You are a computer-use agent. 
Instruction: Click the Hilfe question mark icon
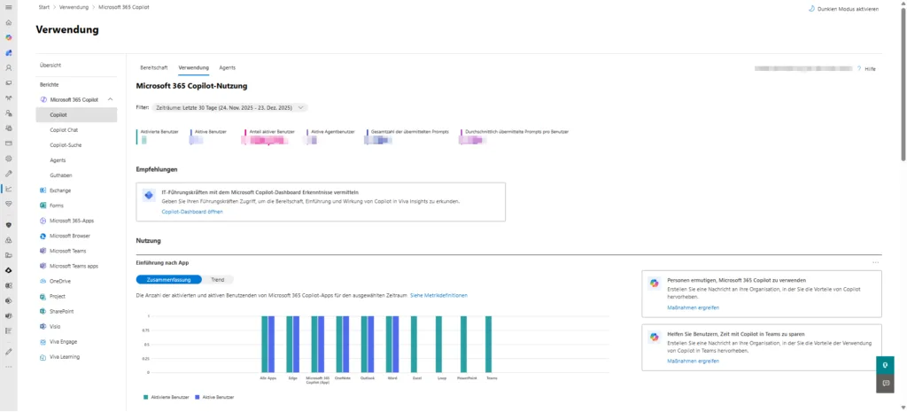pos(859,68)
